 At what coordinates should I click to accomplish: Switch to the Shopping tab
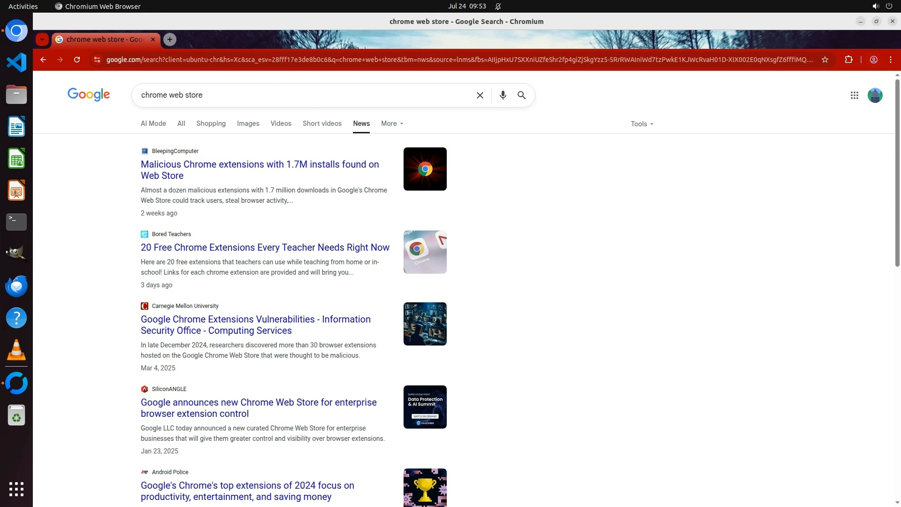click(211, 123)
